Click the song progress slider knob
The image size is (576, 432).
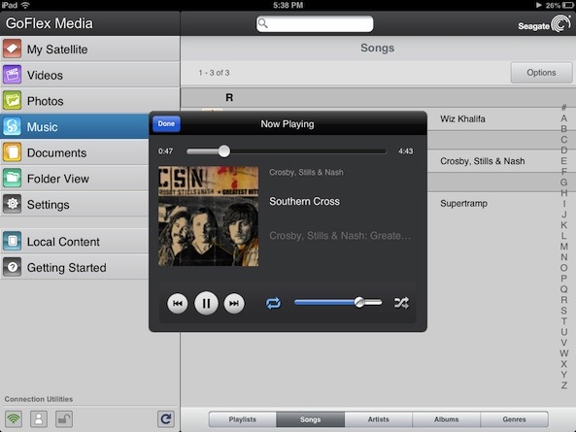(x=223, y=151)
